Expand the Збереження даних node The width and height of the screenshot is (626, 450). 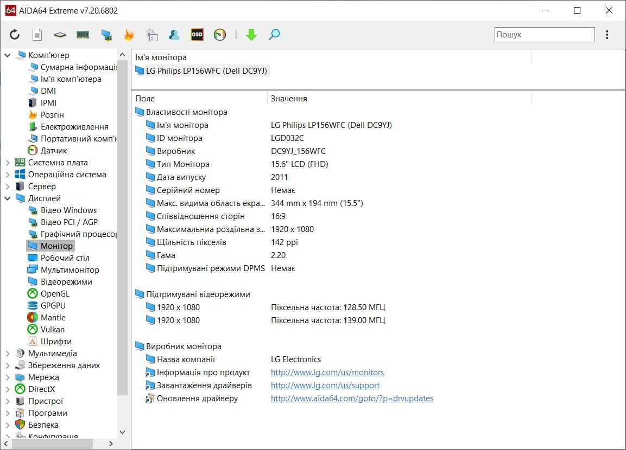point(7,365)
